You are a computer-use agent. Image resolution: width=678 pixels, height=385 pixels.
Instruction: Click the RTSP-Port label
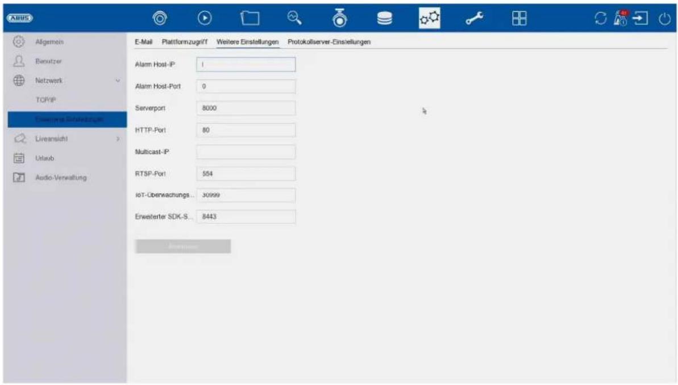point(151,174)
